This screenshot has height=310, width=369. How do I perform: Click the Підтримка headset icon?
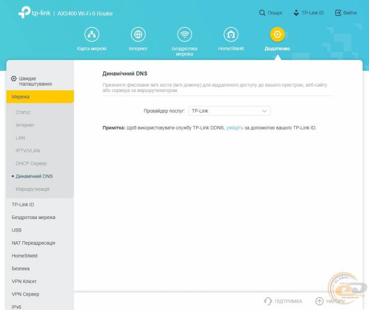point(267,301)
